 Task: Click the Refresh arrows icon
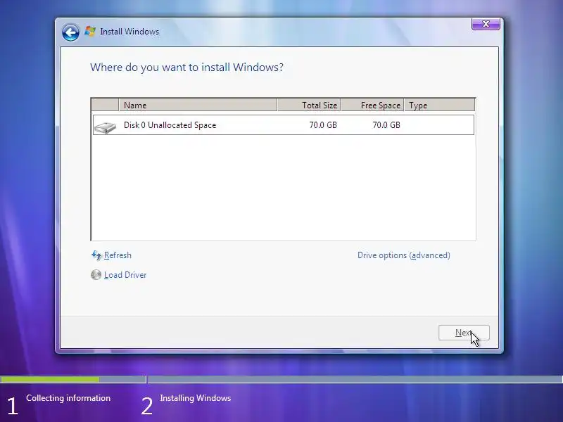[96, 255]
